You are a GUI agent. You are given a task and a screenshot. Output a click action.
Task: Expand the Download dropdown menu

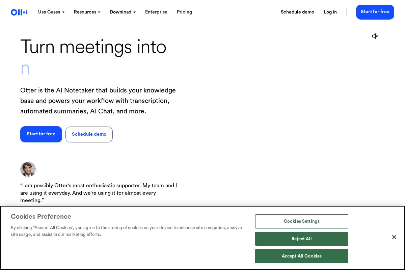(123, 12)
